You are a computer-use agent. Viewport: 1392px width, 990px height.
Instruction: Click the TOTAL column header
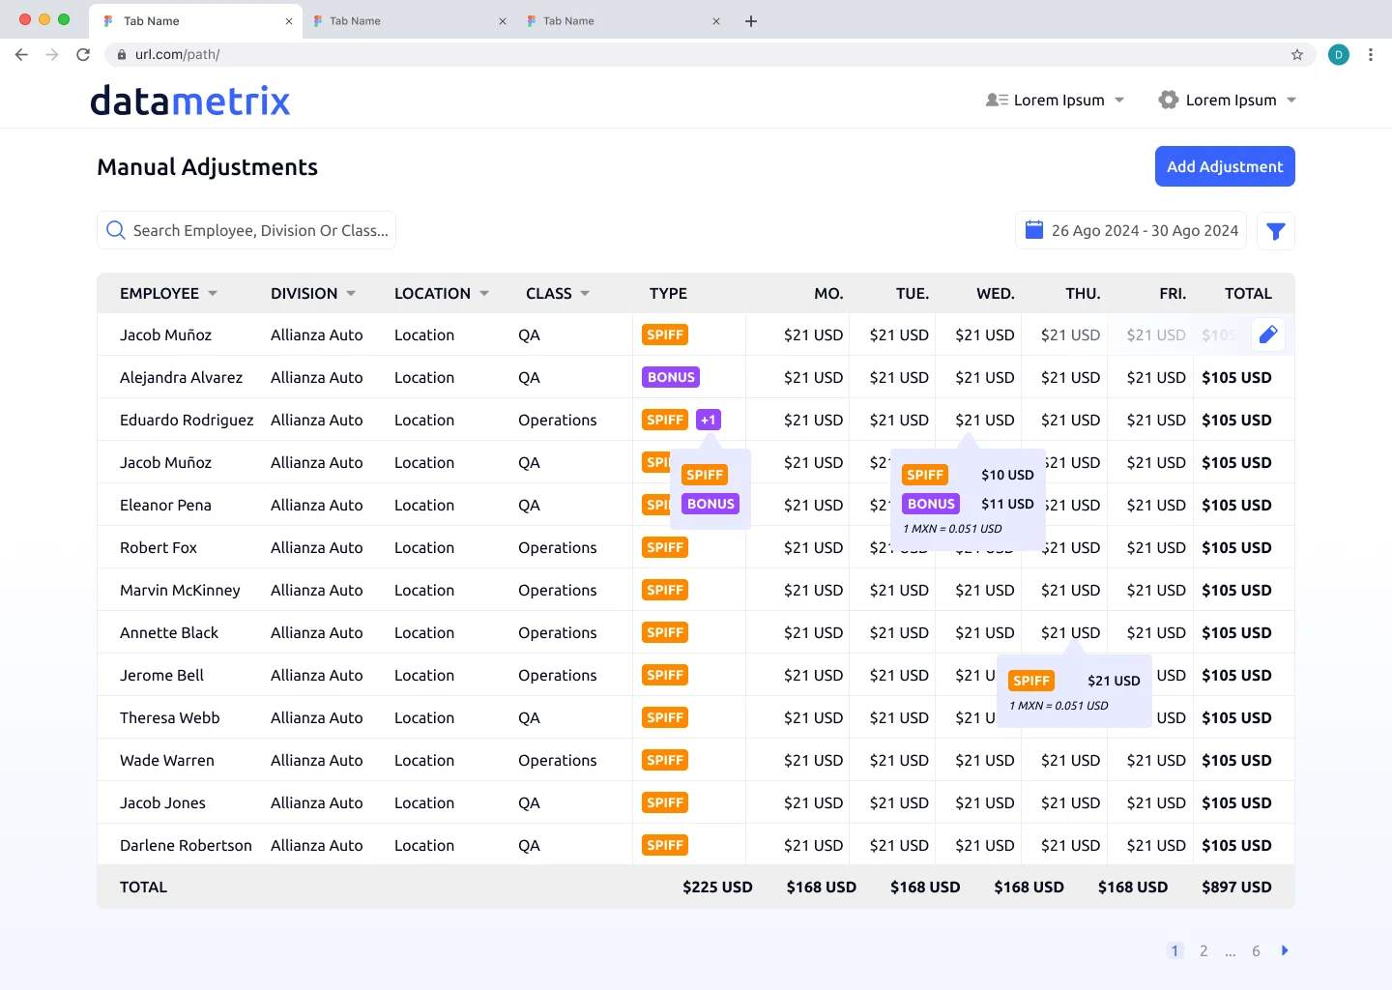(x=1248, y=293)
